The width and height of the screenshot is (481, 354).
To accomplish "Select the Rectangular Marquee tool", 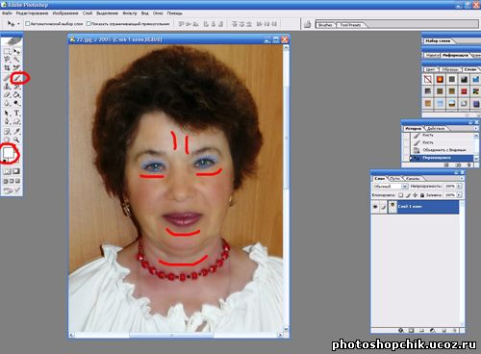I will click(7, 51).
